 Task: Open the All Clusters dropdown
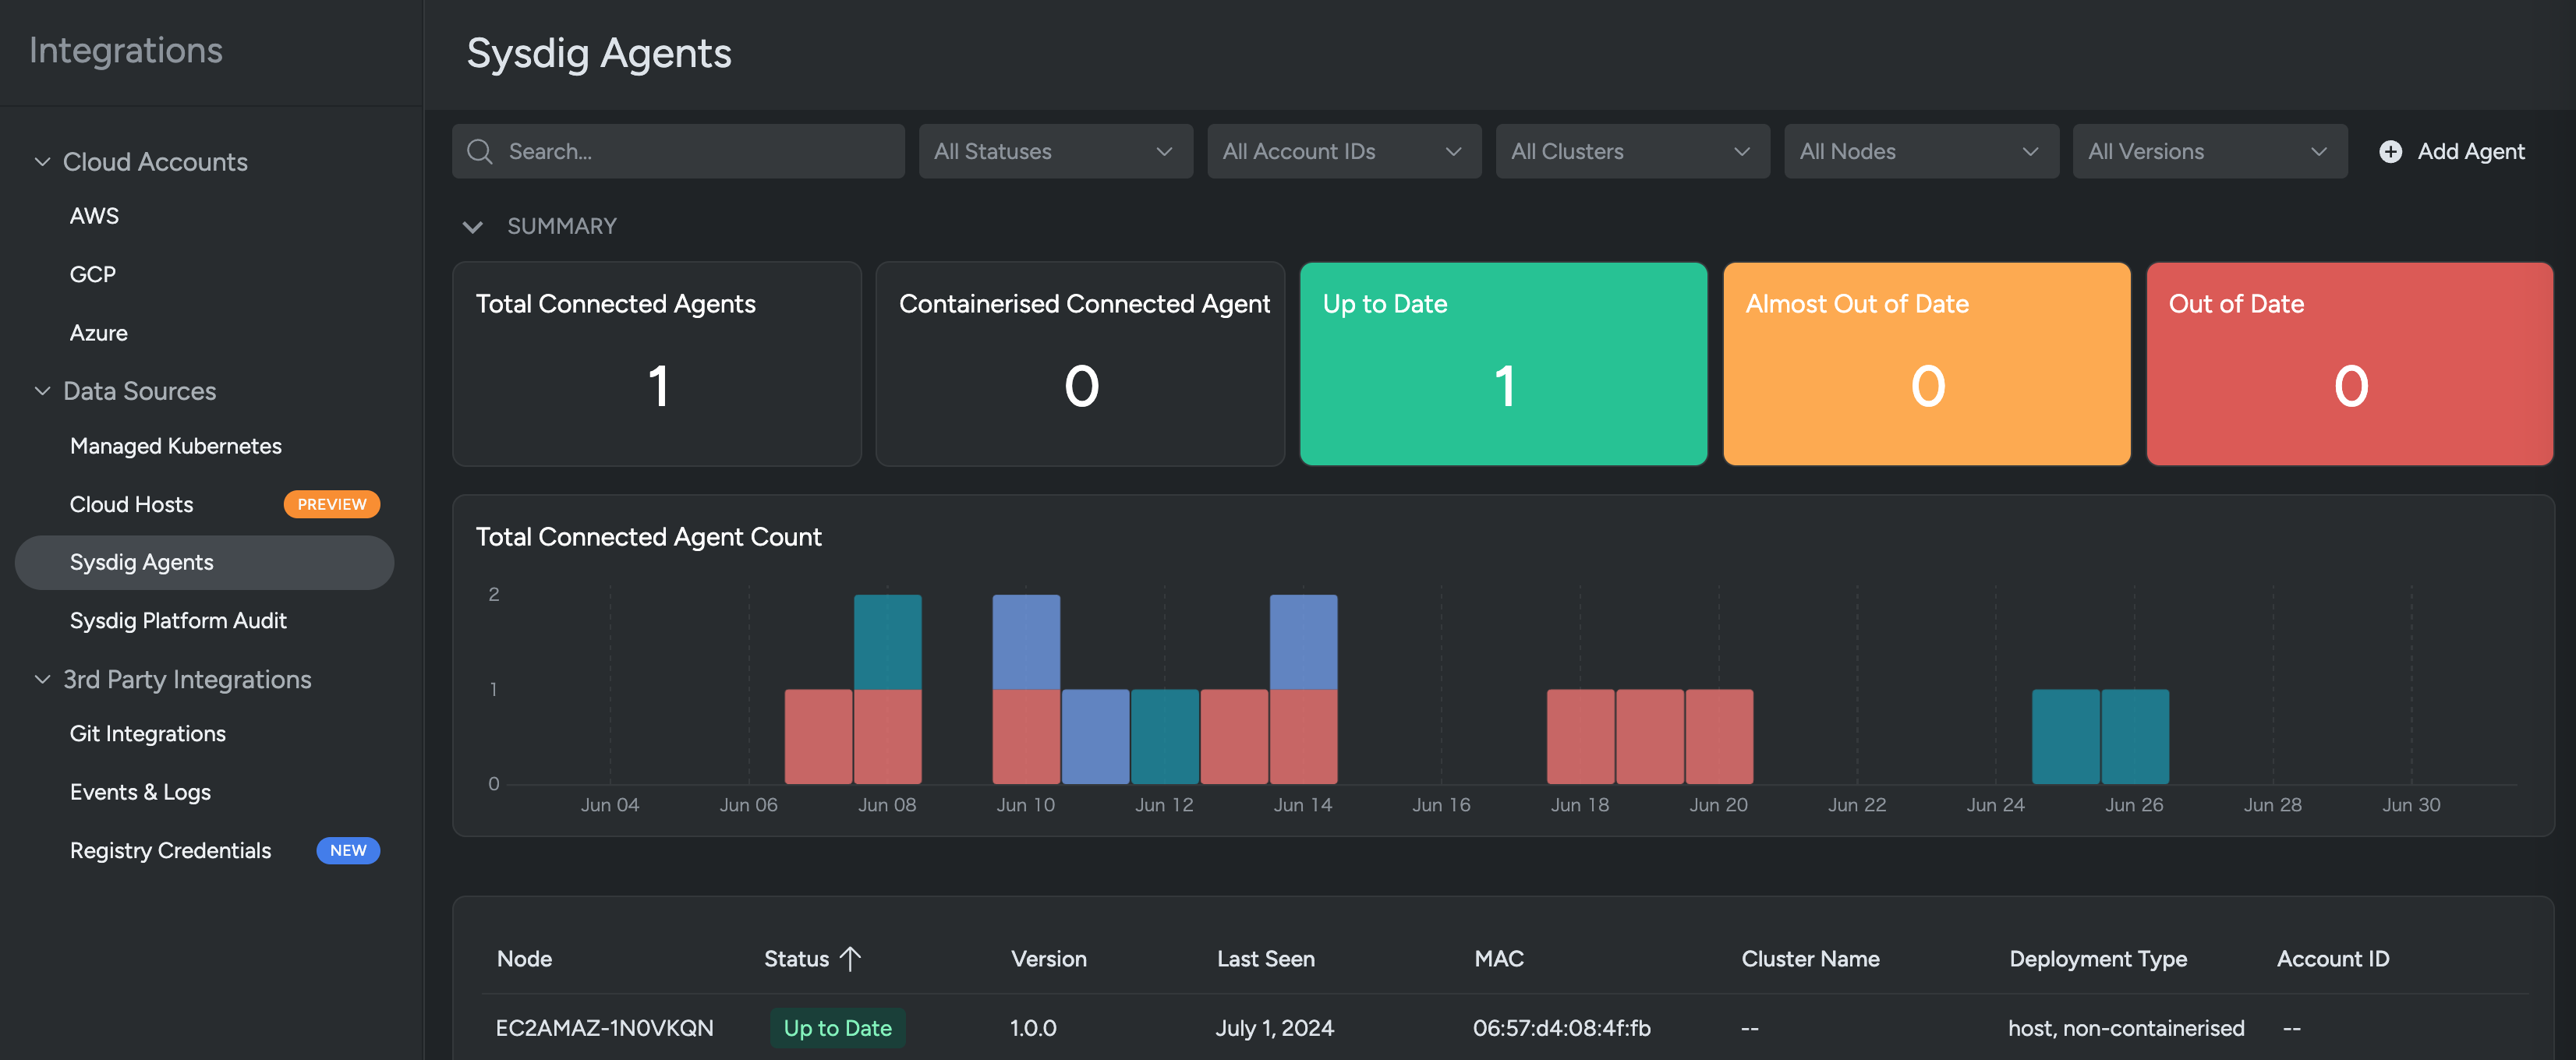(1632, 151)
